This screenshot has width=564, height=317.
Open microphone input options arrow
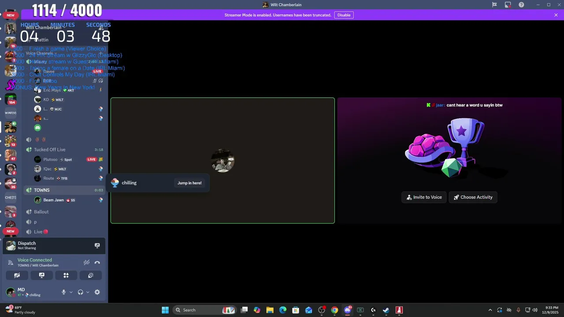[71, 292]
